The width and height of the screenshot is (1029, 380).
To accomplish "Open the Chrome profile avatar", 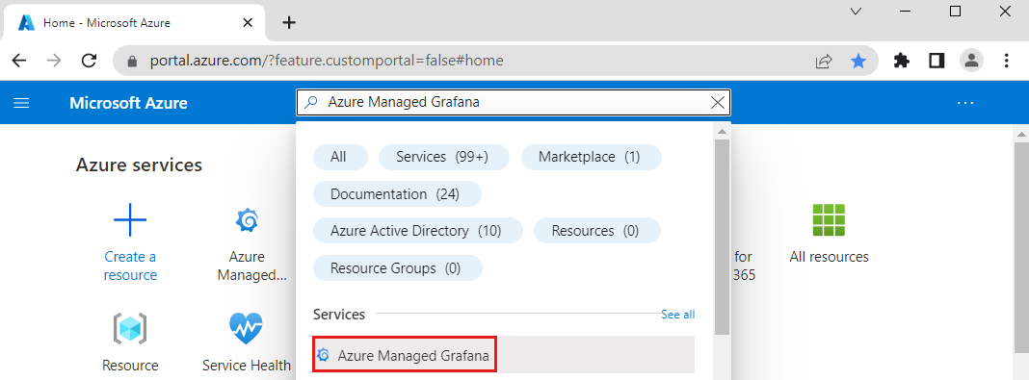I will coord(971,61).
